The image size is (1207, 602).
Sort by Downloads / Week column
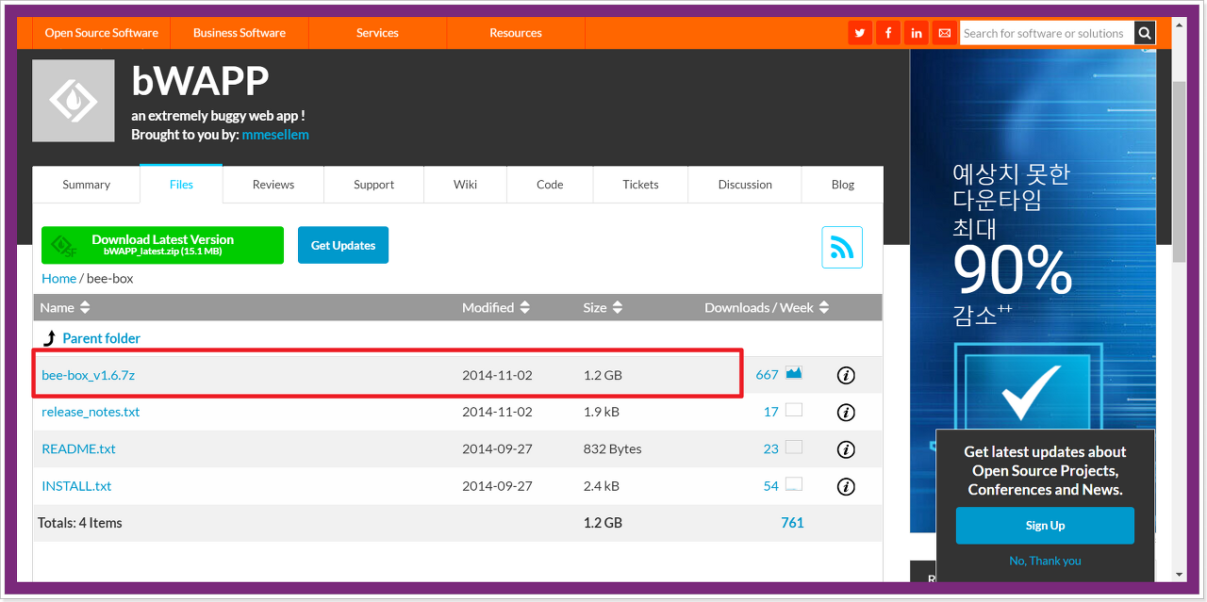click(767, 307)
